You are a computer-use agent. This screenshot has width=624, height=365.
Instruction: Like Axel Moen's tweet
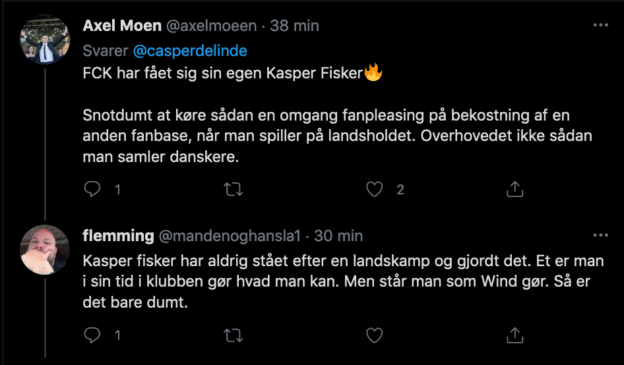[x=375, y=190]
